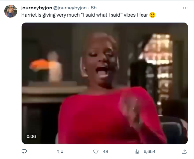
Task: Open the bold journeybyjon display name
Action: click(37, 8)
